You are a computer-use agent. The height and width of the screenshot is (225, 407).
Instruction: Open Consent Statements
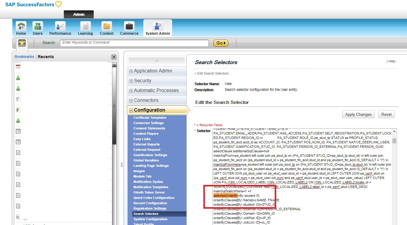pos(149,128)
